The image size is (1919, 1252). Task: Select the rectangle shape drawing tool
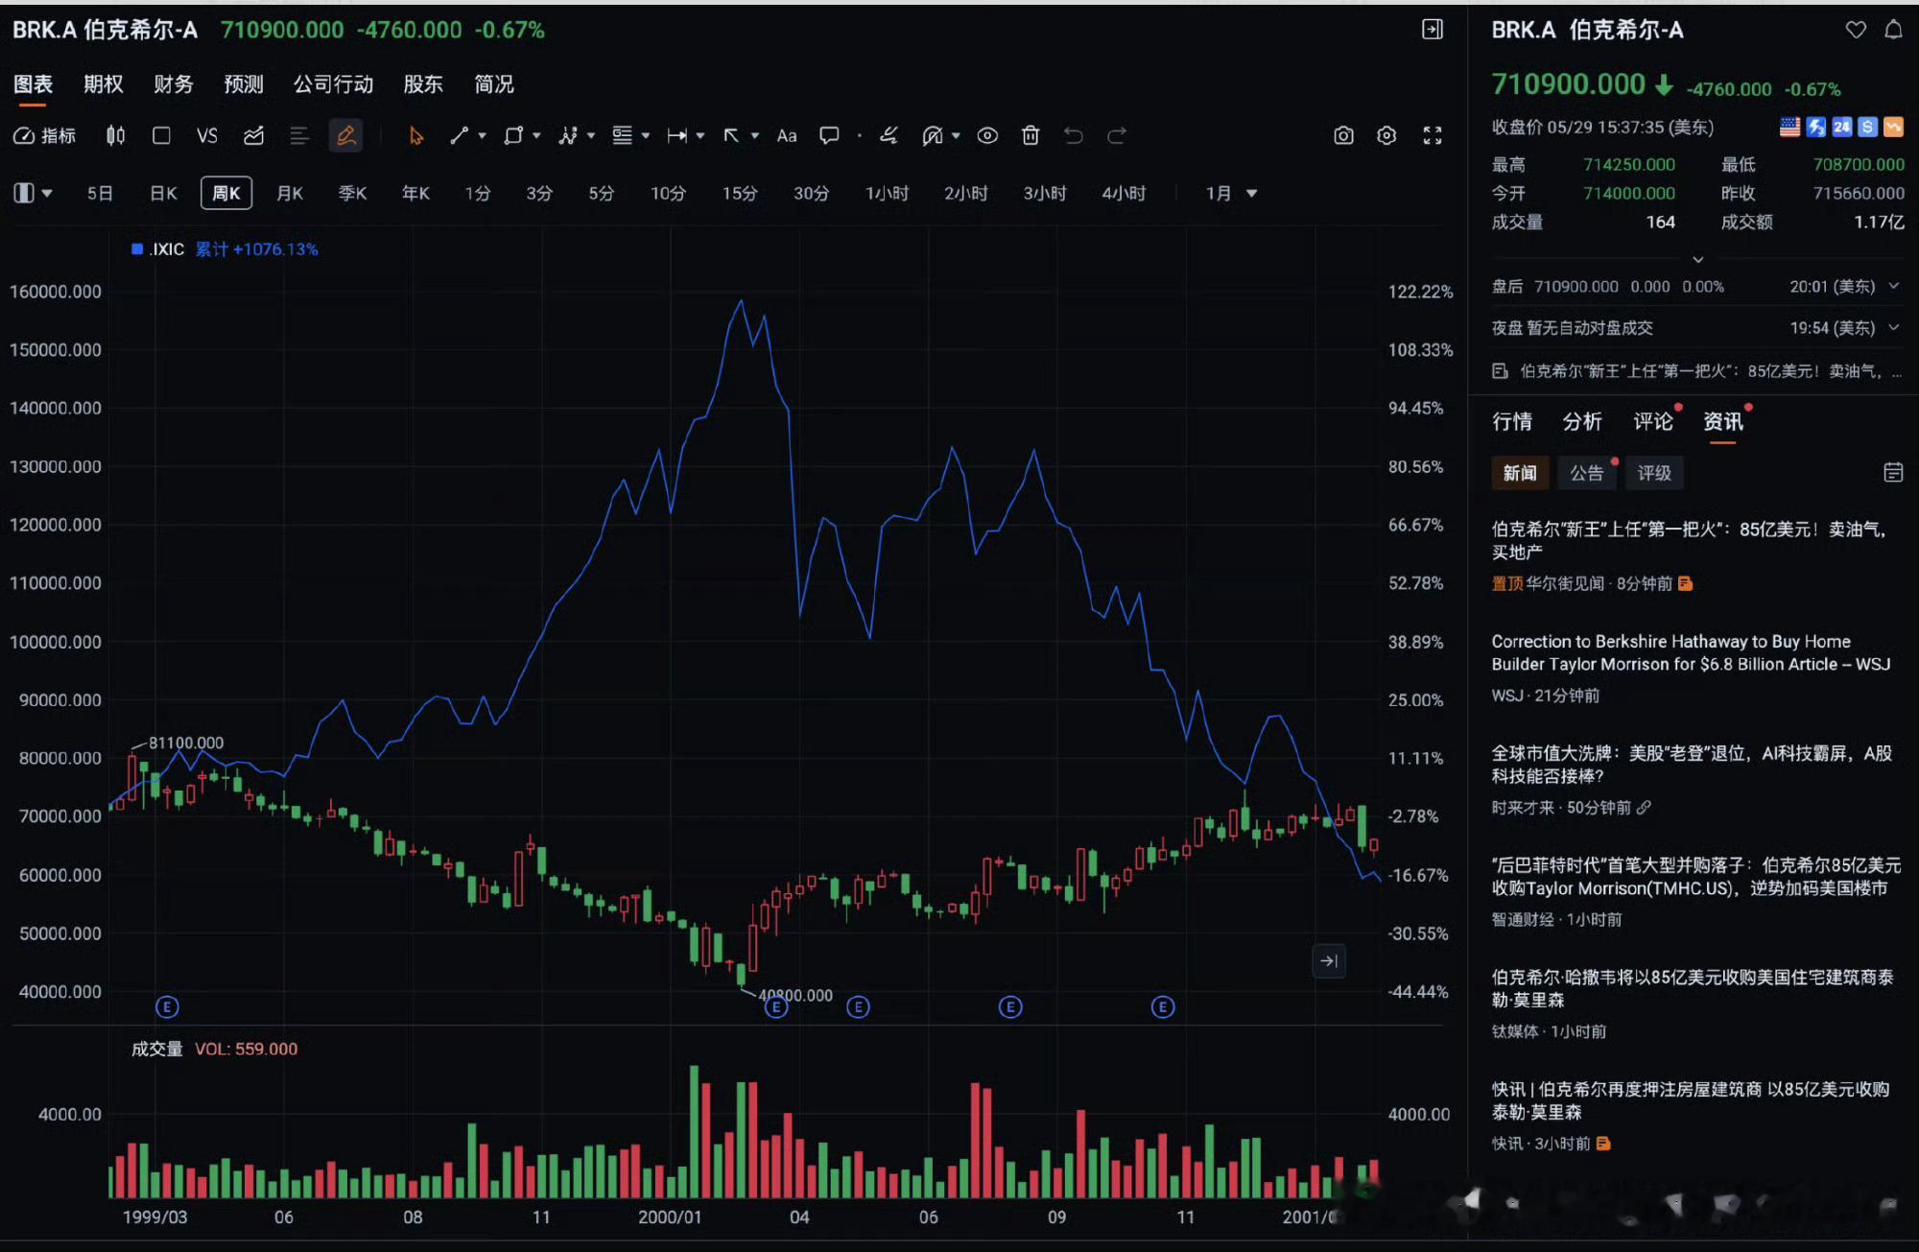pos(513,135)
